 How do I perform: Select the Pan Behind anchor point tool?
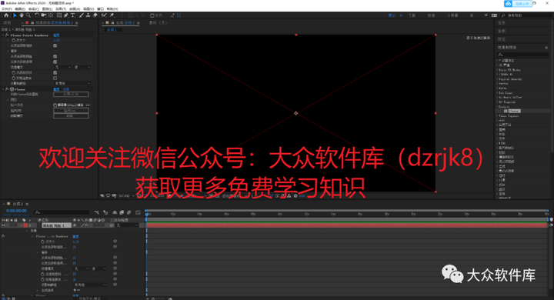(x=51, y=15)
